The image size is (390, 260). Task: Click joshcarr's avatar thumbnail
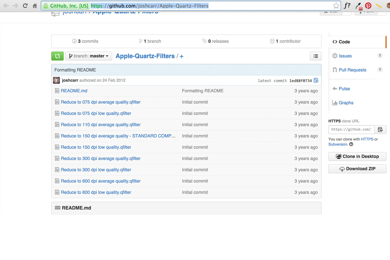pos(57,80)
